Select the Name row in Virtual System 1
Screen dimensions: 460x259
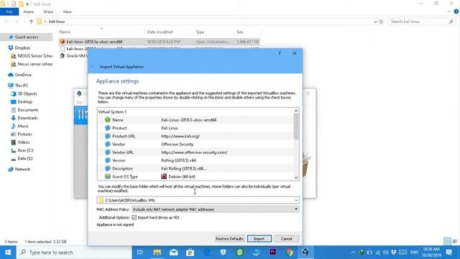coord(195,120)
